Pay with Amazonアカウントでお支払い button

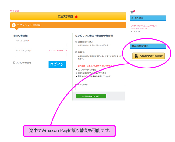point(148,56)
